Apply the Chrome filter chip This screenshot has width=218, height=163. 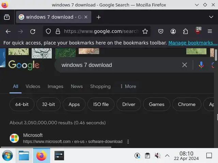coord(187,104)
